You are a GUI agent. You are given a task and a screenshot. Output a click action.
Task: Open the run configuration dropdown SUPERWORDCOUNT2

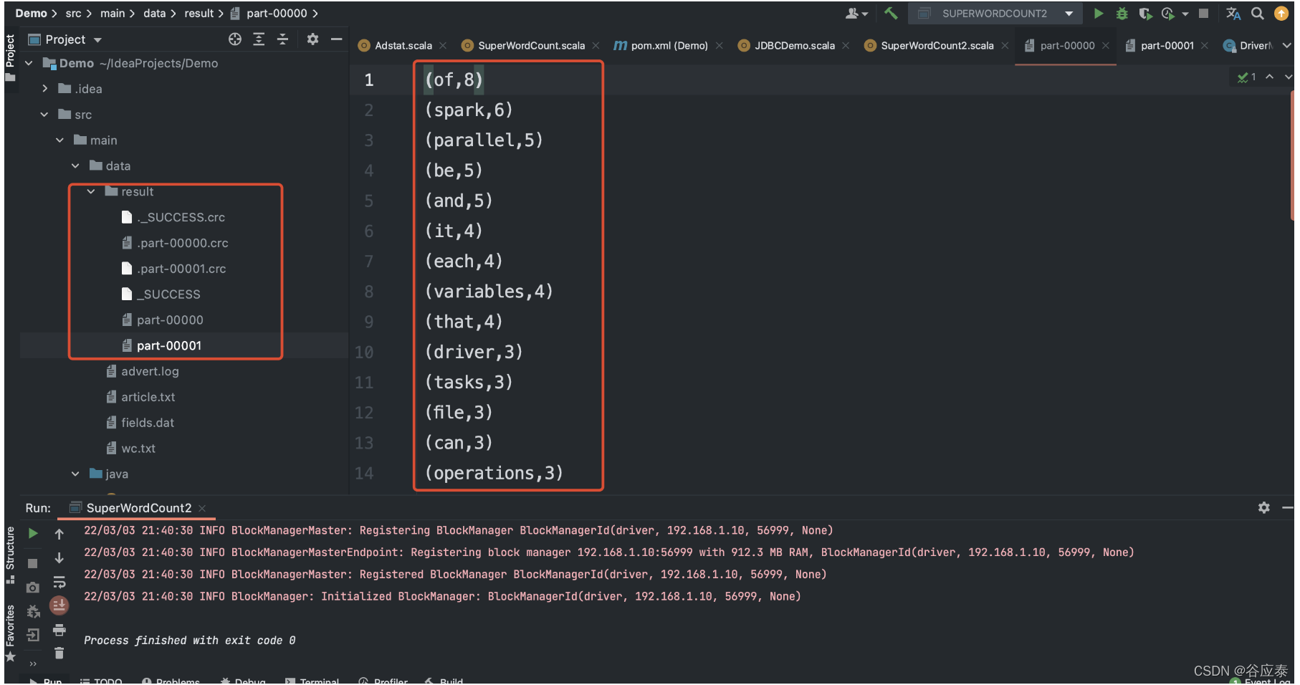click(995, 14)
